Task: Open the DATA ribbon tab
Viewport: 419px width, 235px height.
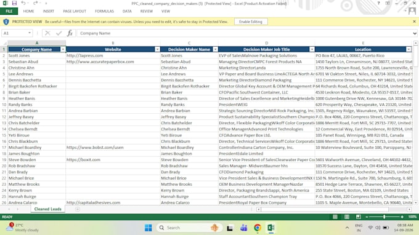Action: pos(127,11)
